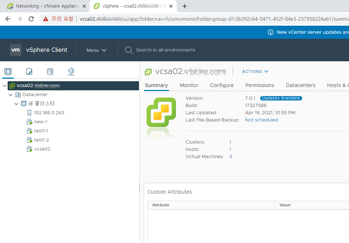Click the vSphere Client title text
Viewport: 349px width, 243px height.
point(46,50)
